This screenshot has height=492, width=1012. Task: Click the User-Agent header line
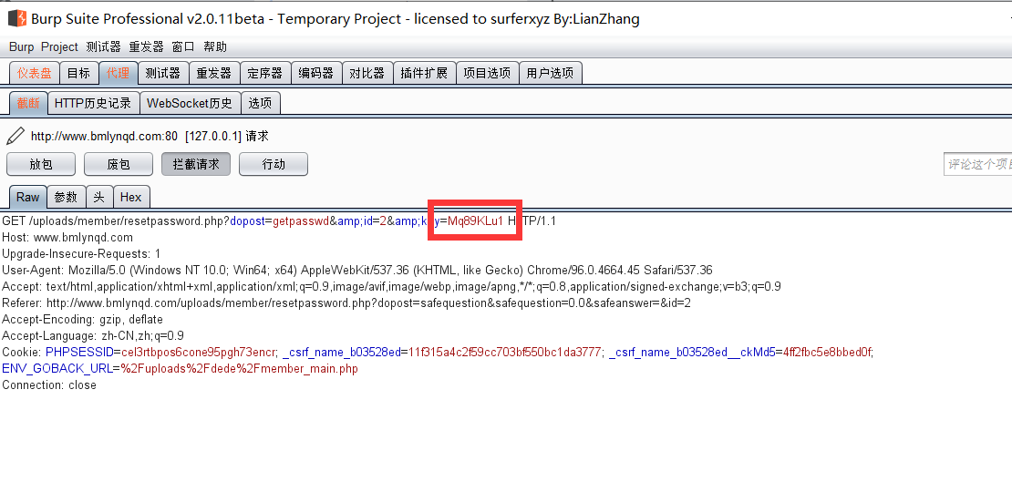pyautogui.click(x=356, y=271)
